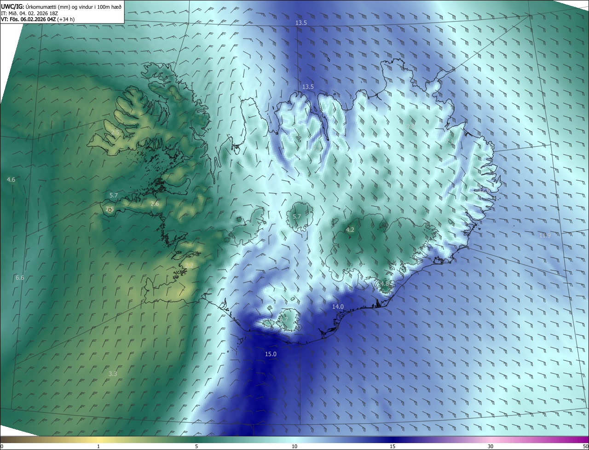Click the 1 tick label on the color scale
589x450 pixels.
[98, 446]
